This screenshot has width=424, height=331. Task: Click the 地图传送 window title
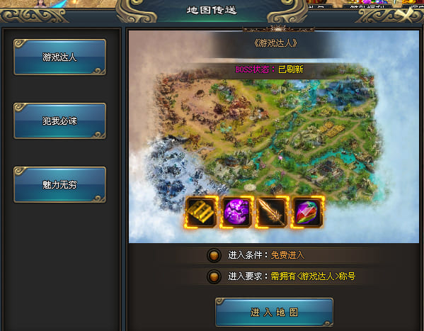point(212,11)
